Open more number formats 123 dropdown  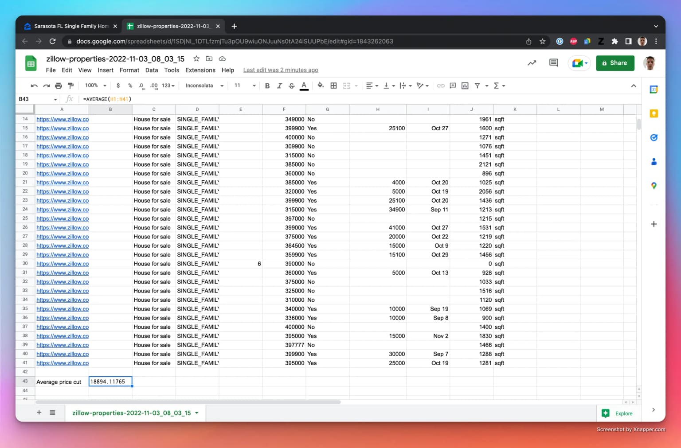[168, 86]
